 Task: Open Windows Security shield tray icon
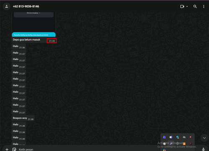click(178, 137)
